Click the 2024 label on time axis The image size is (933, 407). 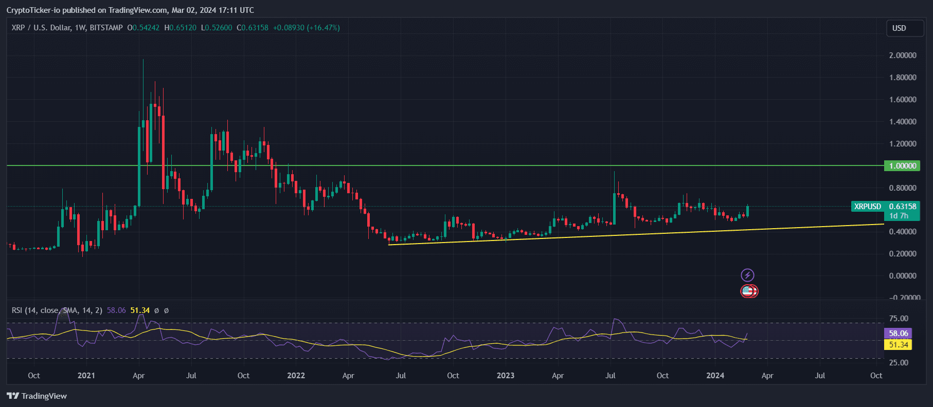[715, 376]
